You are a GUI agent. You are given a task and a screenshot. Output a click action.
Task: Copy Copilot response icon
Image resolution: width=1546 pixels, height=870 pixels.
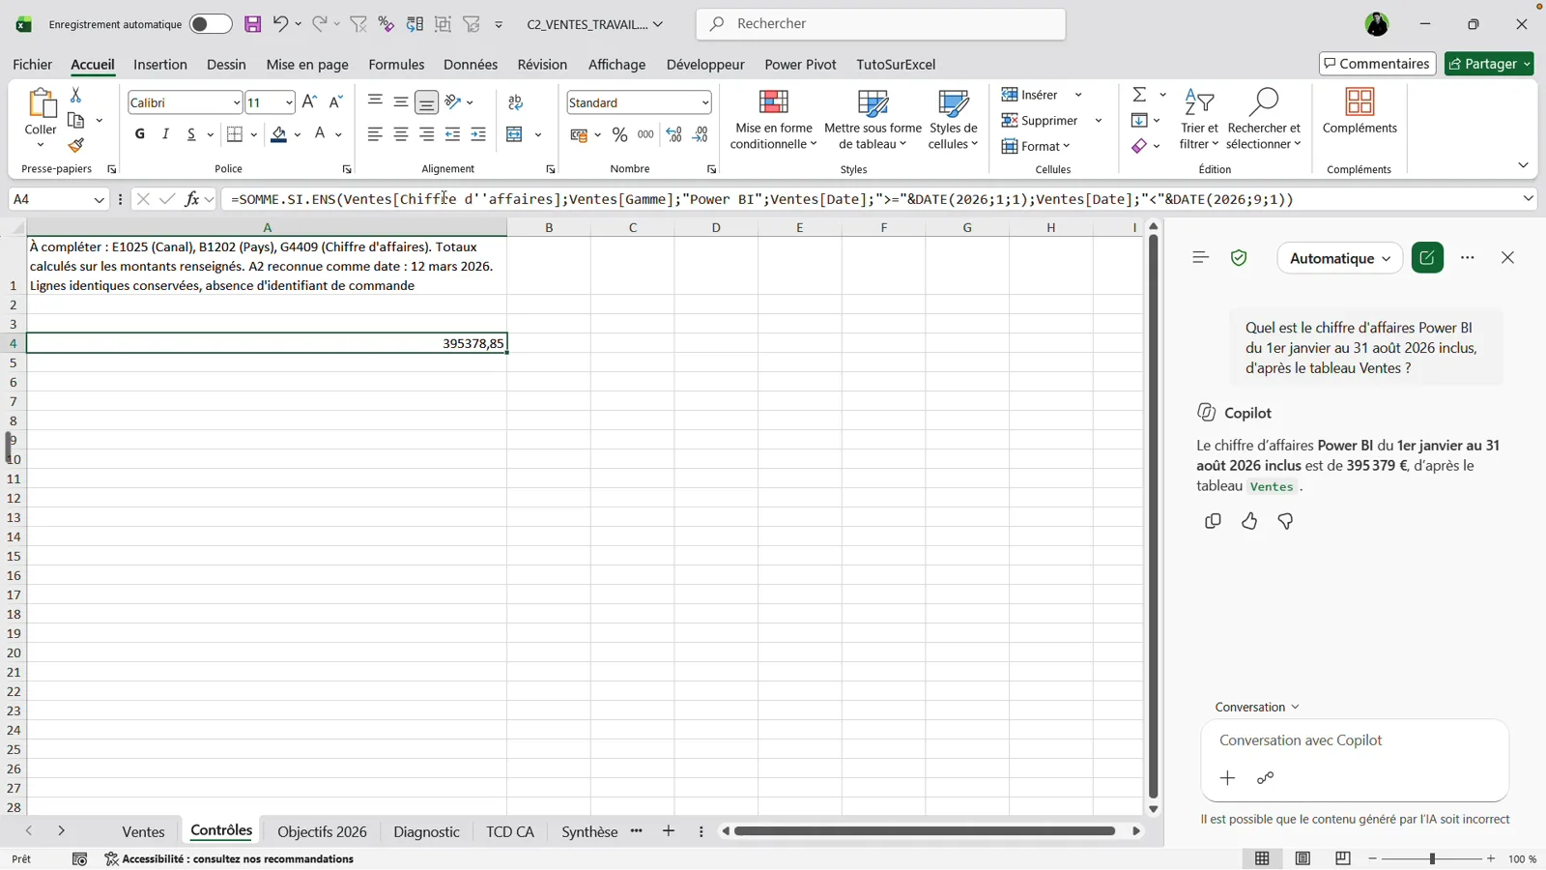(1213, 522)
